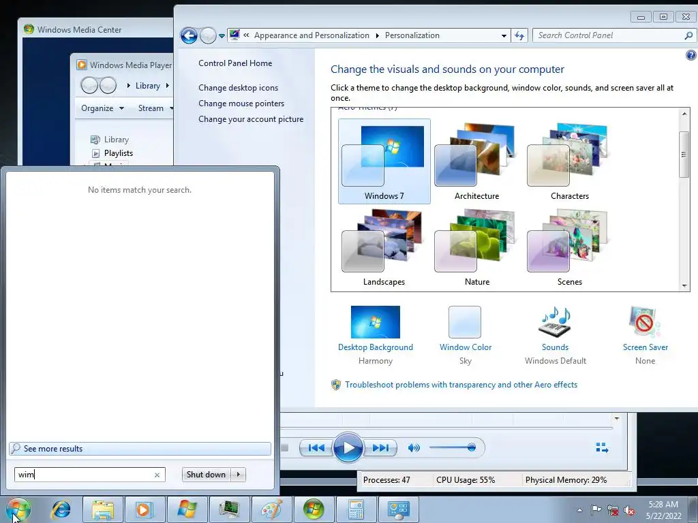Open the recent pages dropdown beside Forward arrow
This screenshot has width=698, height=523.
[222, 36]
